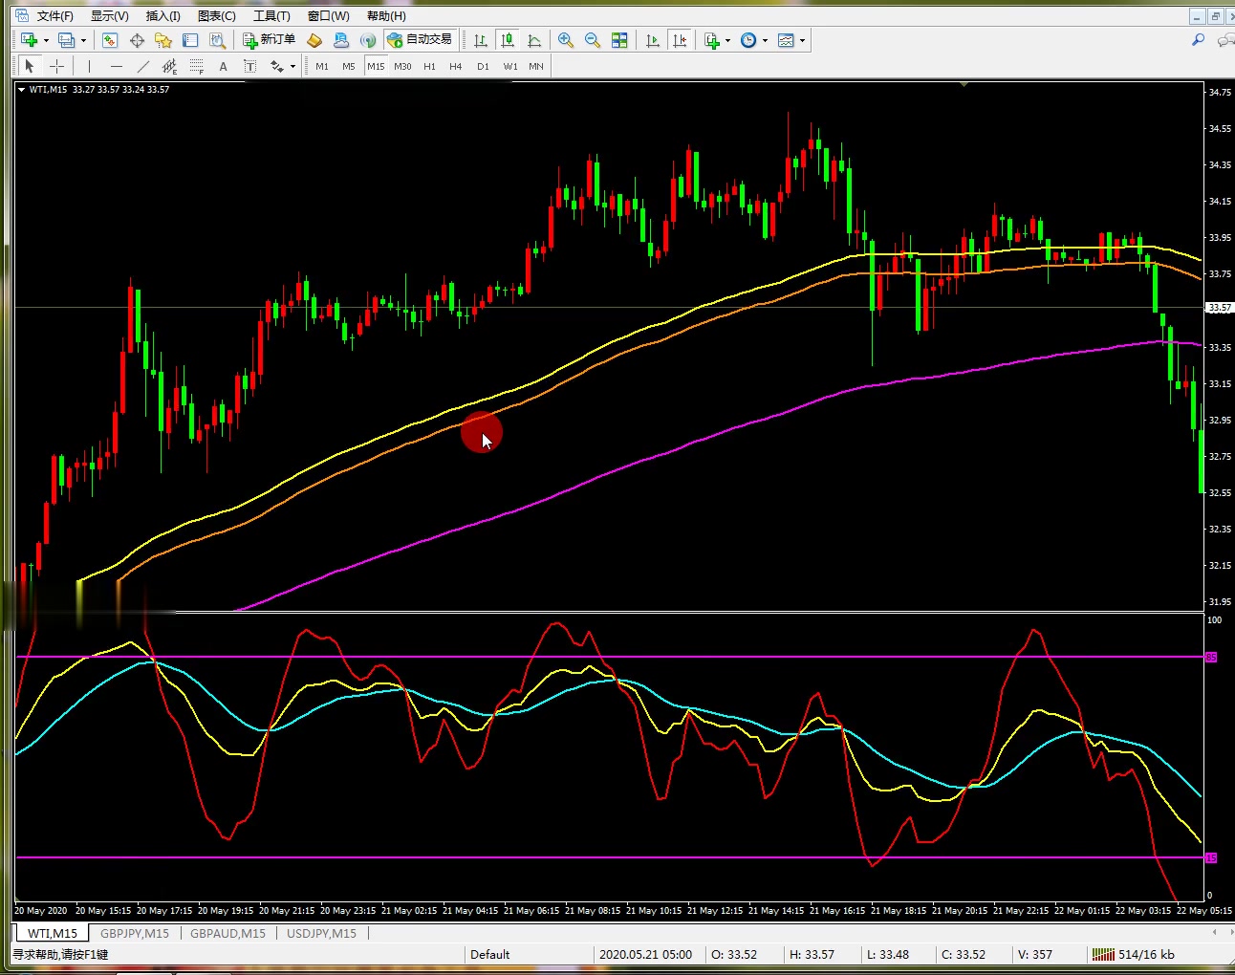Open the 窗口(W) Window menu
This screenshot has width=1235, height=975.
[x=328, y=15]
